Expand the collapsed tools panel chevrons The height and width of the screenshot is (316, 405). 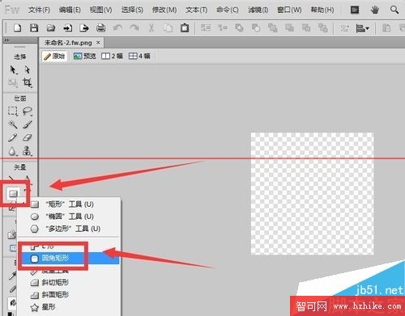point(6,40)
